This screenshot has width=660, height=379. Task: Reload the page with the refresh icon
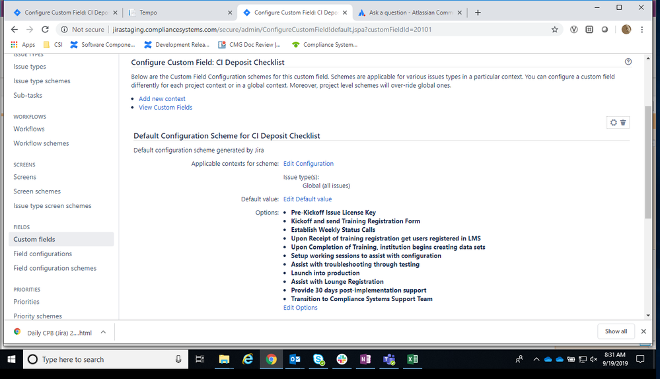point(45,30)
